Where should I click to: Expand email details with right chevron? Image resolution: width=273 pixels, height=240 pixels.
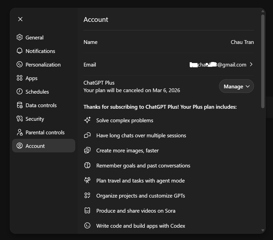[x=251, y=65]
